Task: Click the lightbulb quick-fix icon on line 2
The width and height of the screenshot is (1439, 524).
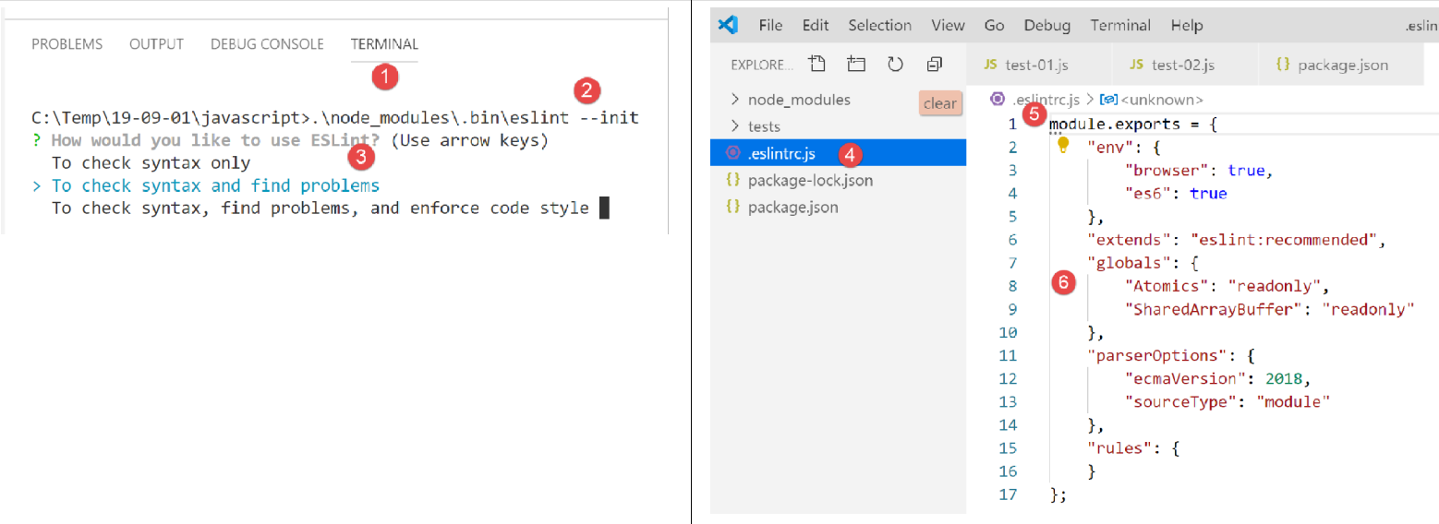Action: pyautogui.click(x=1063, y=146)
